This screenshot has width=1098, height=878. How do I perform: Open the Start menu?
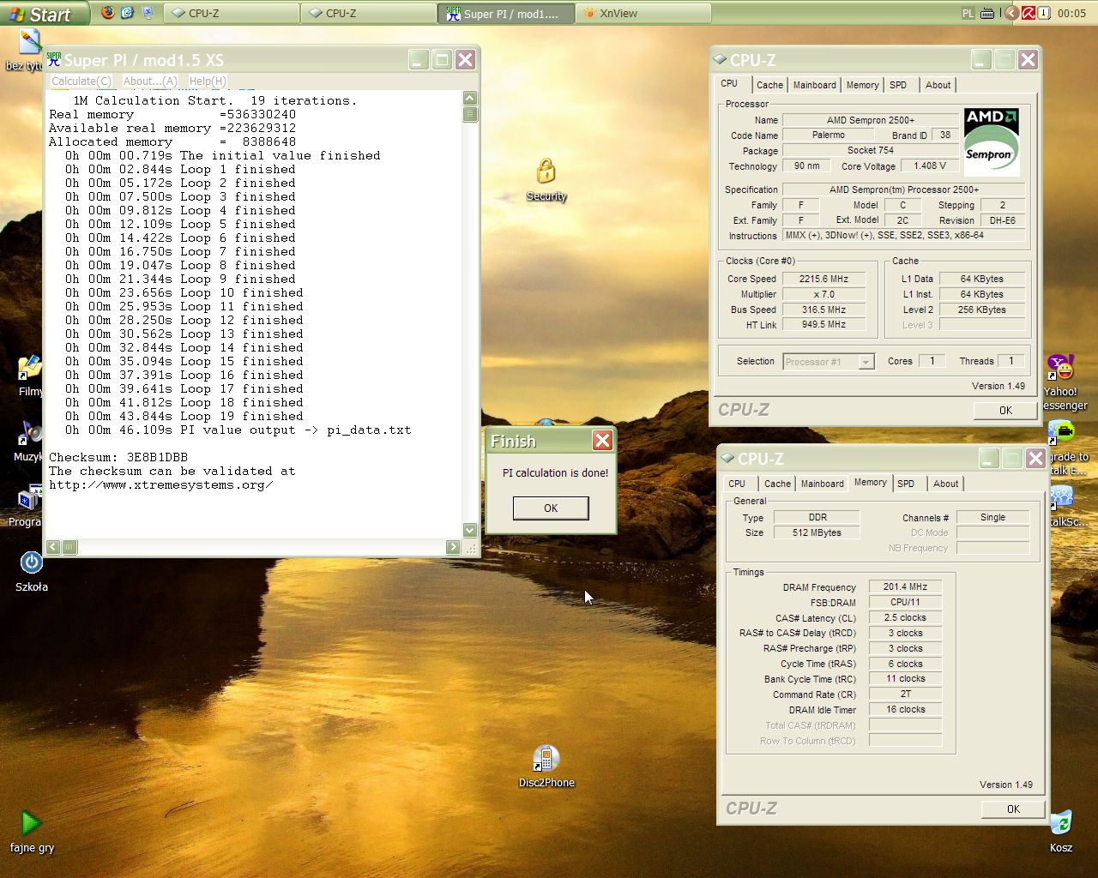(x=45, y=14)
